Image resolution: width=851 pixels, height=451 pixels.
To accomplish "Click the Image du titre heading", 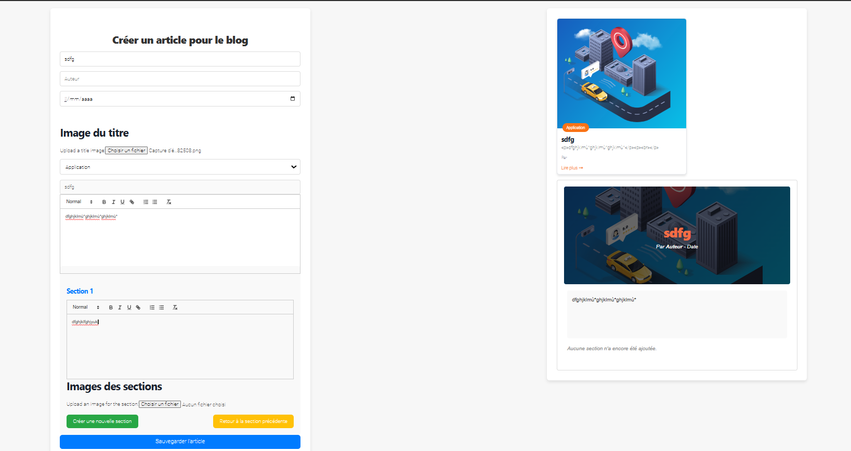I will point(94,133).
